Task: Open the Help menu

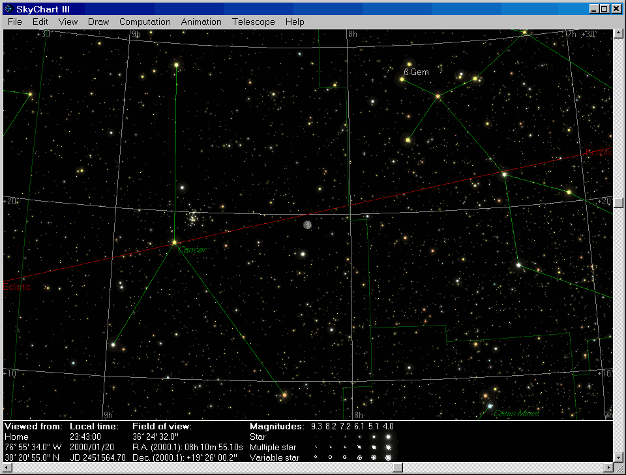Action: [295, 22]
